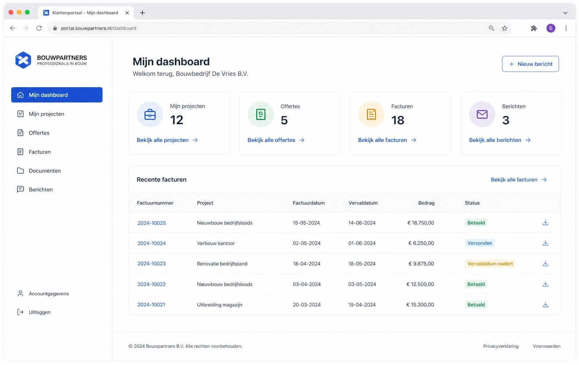Click invoice date 02-05-2024
Image resolution: width=579 pixels, height=365 pixels.
pos(307,243)
